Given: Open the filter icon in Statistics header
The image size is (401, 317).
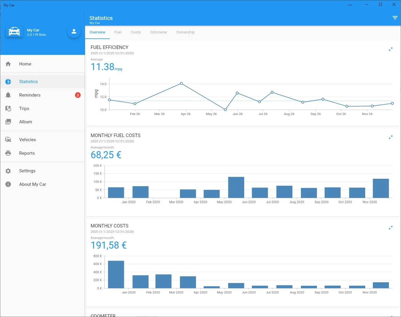Looking at the screenshot, I should coord(395,18).
